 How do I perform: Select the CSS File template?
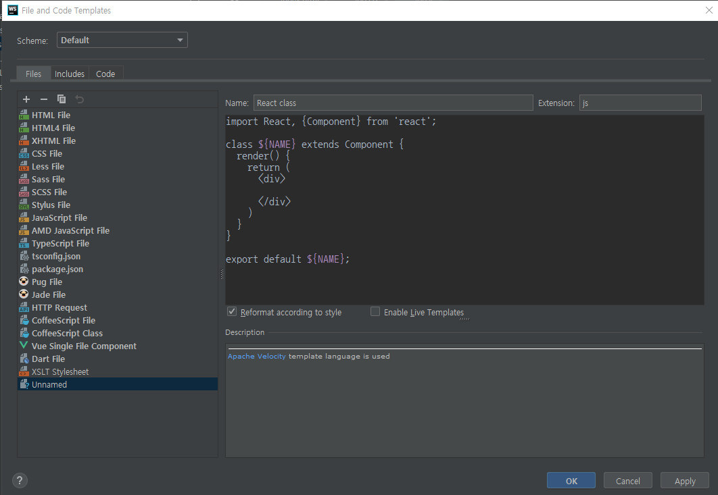(117, 153)
